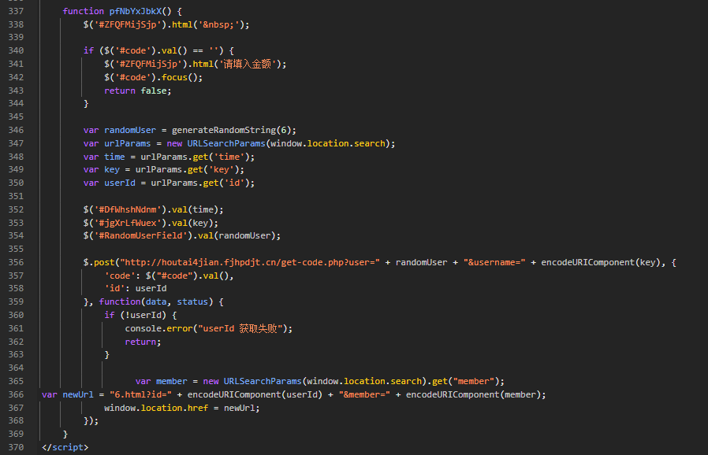Click line number 370 in the gutter

point(16,447)
